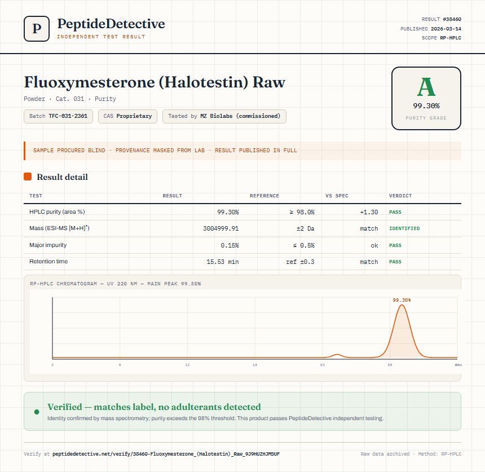485x472 pixels.
Task: Click the 0.15% major impurity value
Action: (x=230, y=245)
